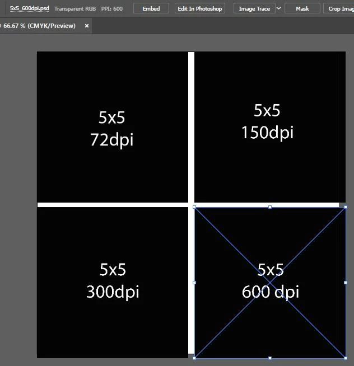Click the Image Trace button
The width and height of the screenshot is (354, 366).
coord(254,8)
